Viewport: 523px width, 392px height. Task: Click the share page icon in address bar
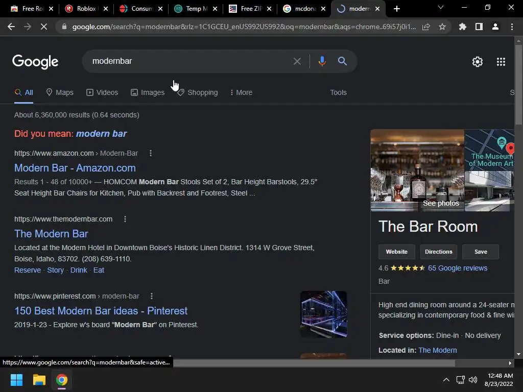426,27
